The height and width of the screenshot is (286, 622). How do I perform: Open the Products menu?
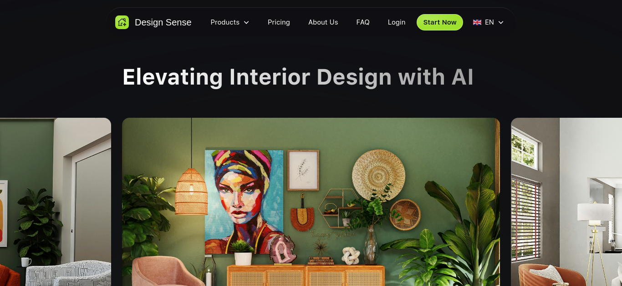tap(229, 22)
